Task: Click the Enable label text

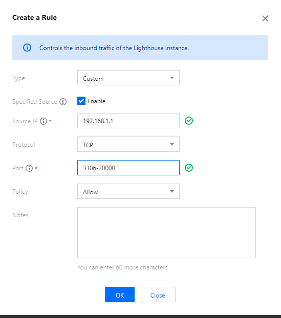Action: point(96,101)
